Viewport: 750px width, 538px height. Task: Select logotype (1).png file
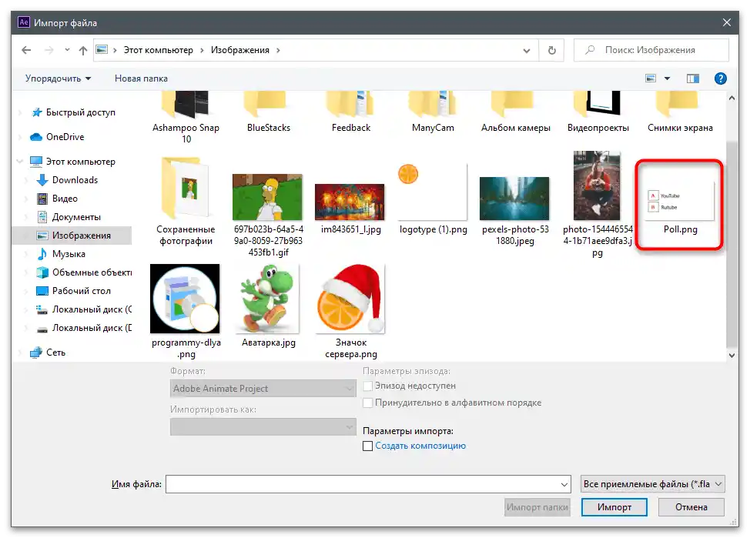(433, 199)
